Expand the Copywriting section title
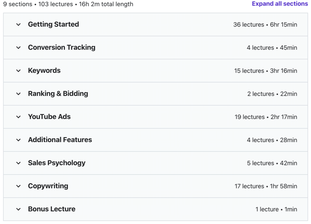 [x=48, y=186]
